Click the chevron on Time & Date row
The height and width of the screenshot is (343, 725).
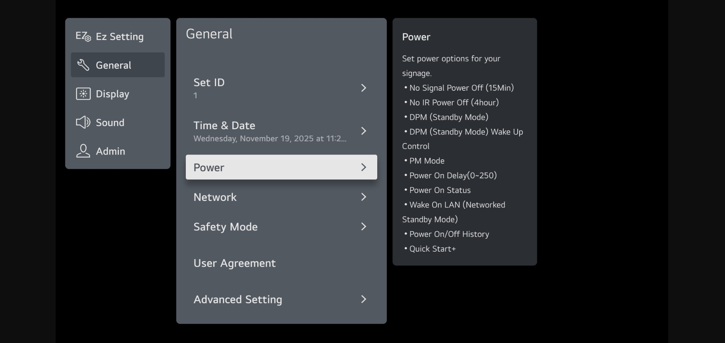point(364,131)
